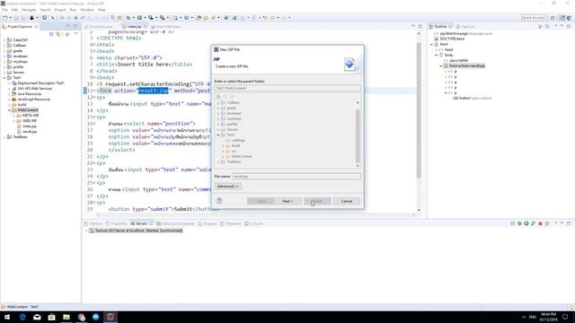
Task: Expand WEB-INF folder in Project Explorer
Action: (14, 121)
